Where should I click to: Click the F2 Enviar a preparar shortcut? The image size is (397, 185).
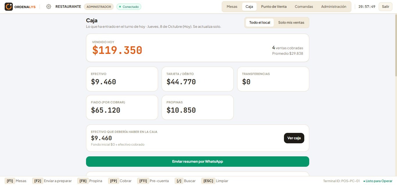coord(52,181)
